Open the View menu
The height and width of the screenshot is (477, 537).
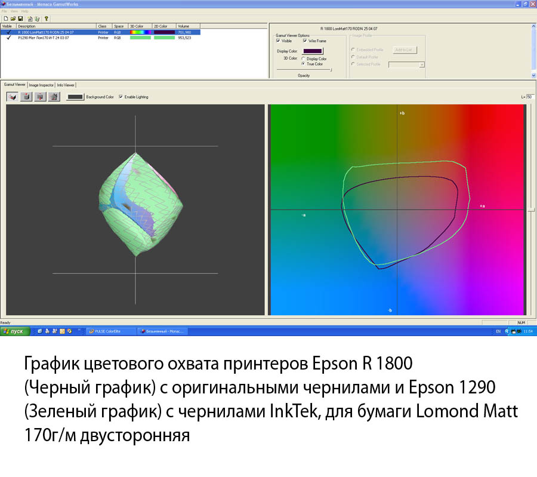[x=14, y=11]
